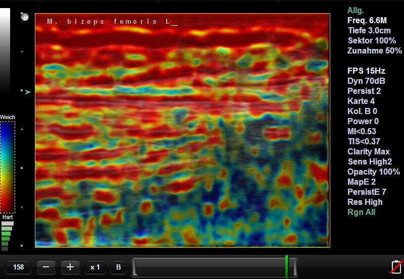Screen dimensions: 404x279
Task: Click the x 1 playback speed button
Action: 95,267
